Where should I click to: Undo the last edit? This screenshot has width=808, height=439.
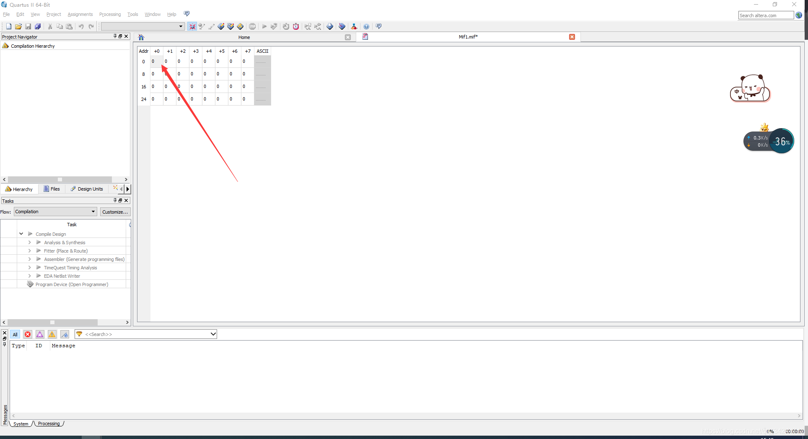click(81, 26)
